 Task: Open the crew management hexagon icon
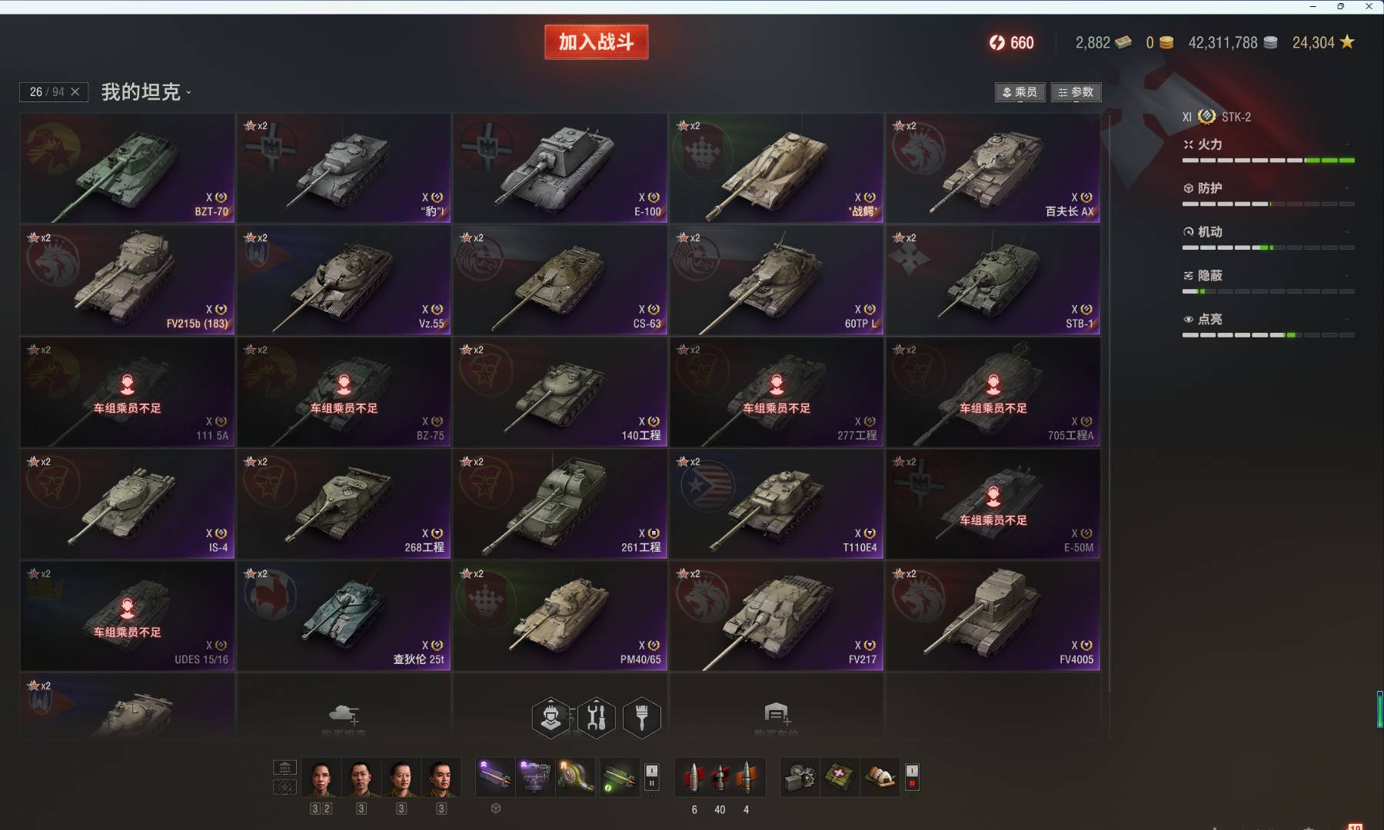[x=551, y=718]
